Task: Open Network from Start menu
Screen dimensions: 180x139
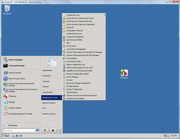Action: [x=46, y=87]
